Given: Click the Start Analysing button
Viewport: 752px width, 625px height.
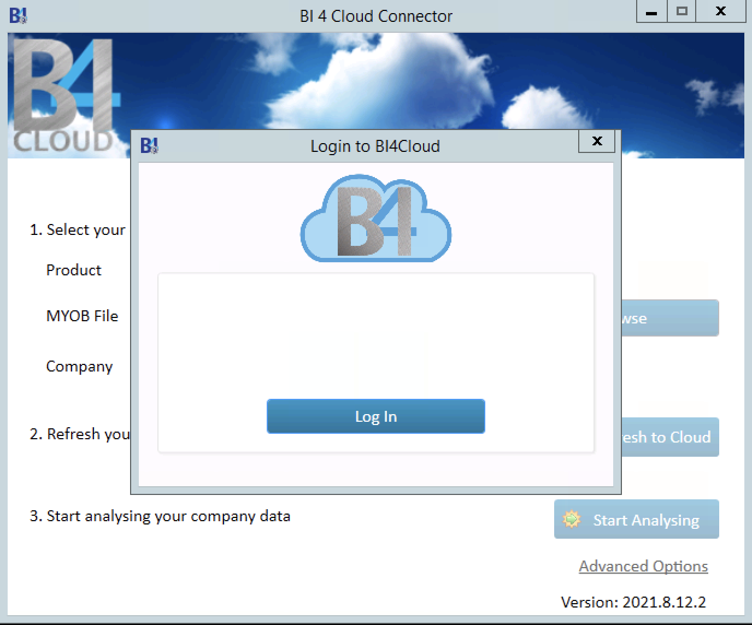Looking at the screenshot, I should point(636,519).
